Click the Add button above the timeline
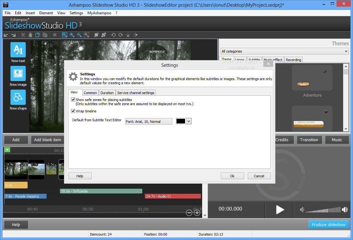Image resolution: width=353 pixels, height=240 pixels. click(x=16, y=140)
